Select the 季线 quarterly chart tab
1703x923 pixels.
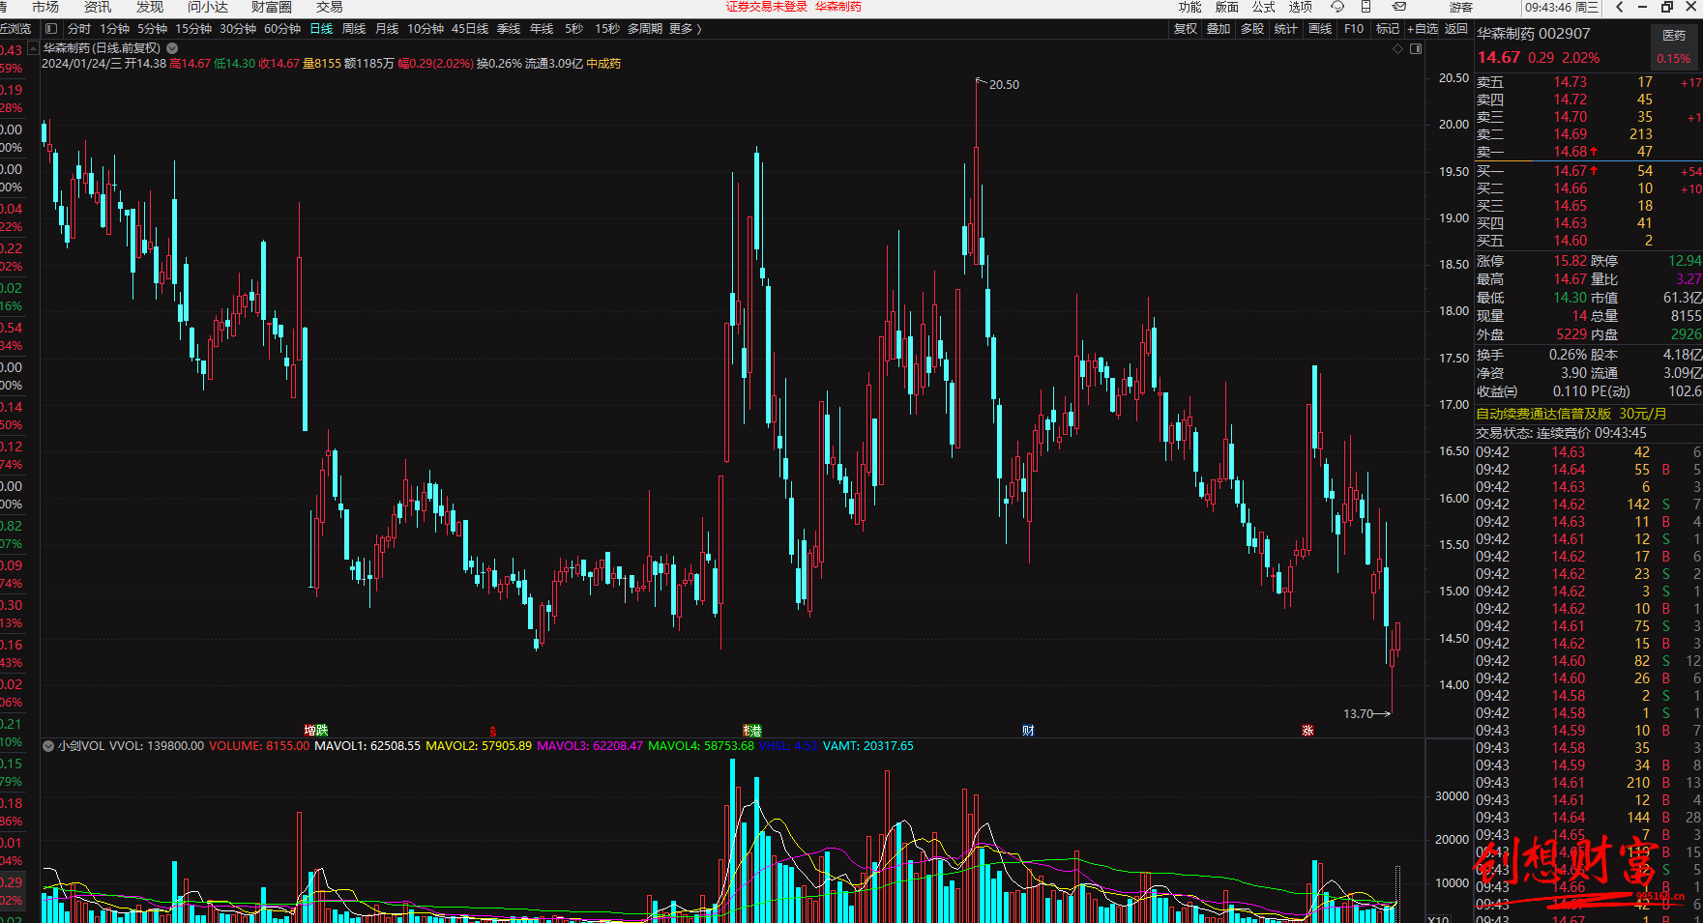tap(509, 29)
